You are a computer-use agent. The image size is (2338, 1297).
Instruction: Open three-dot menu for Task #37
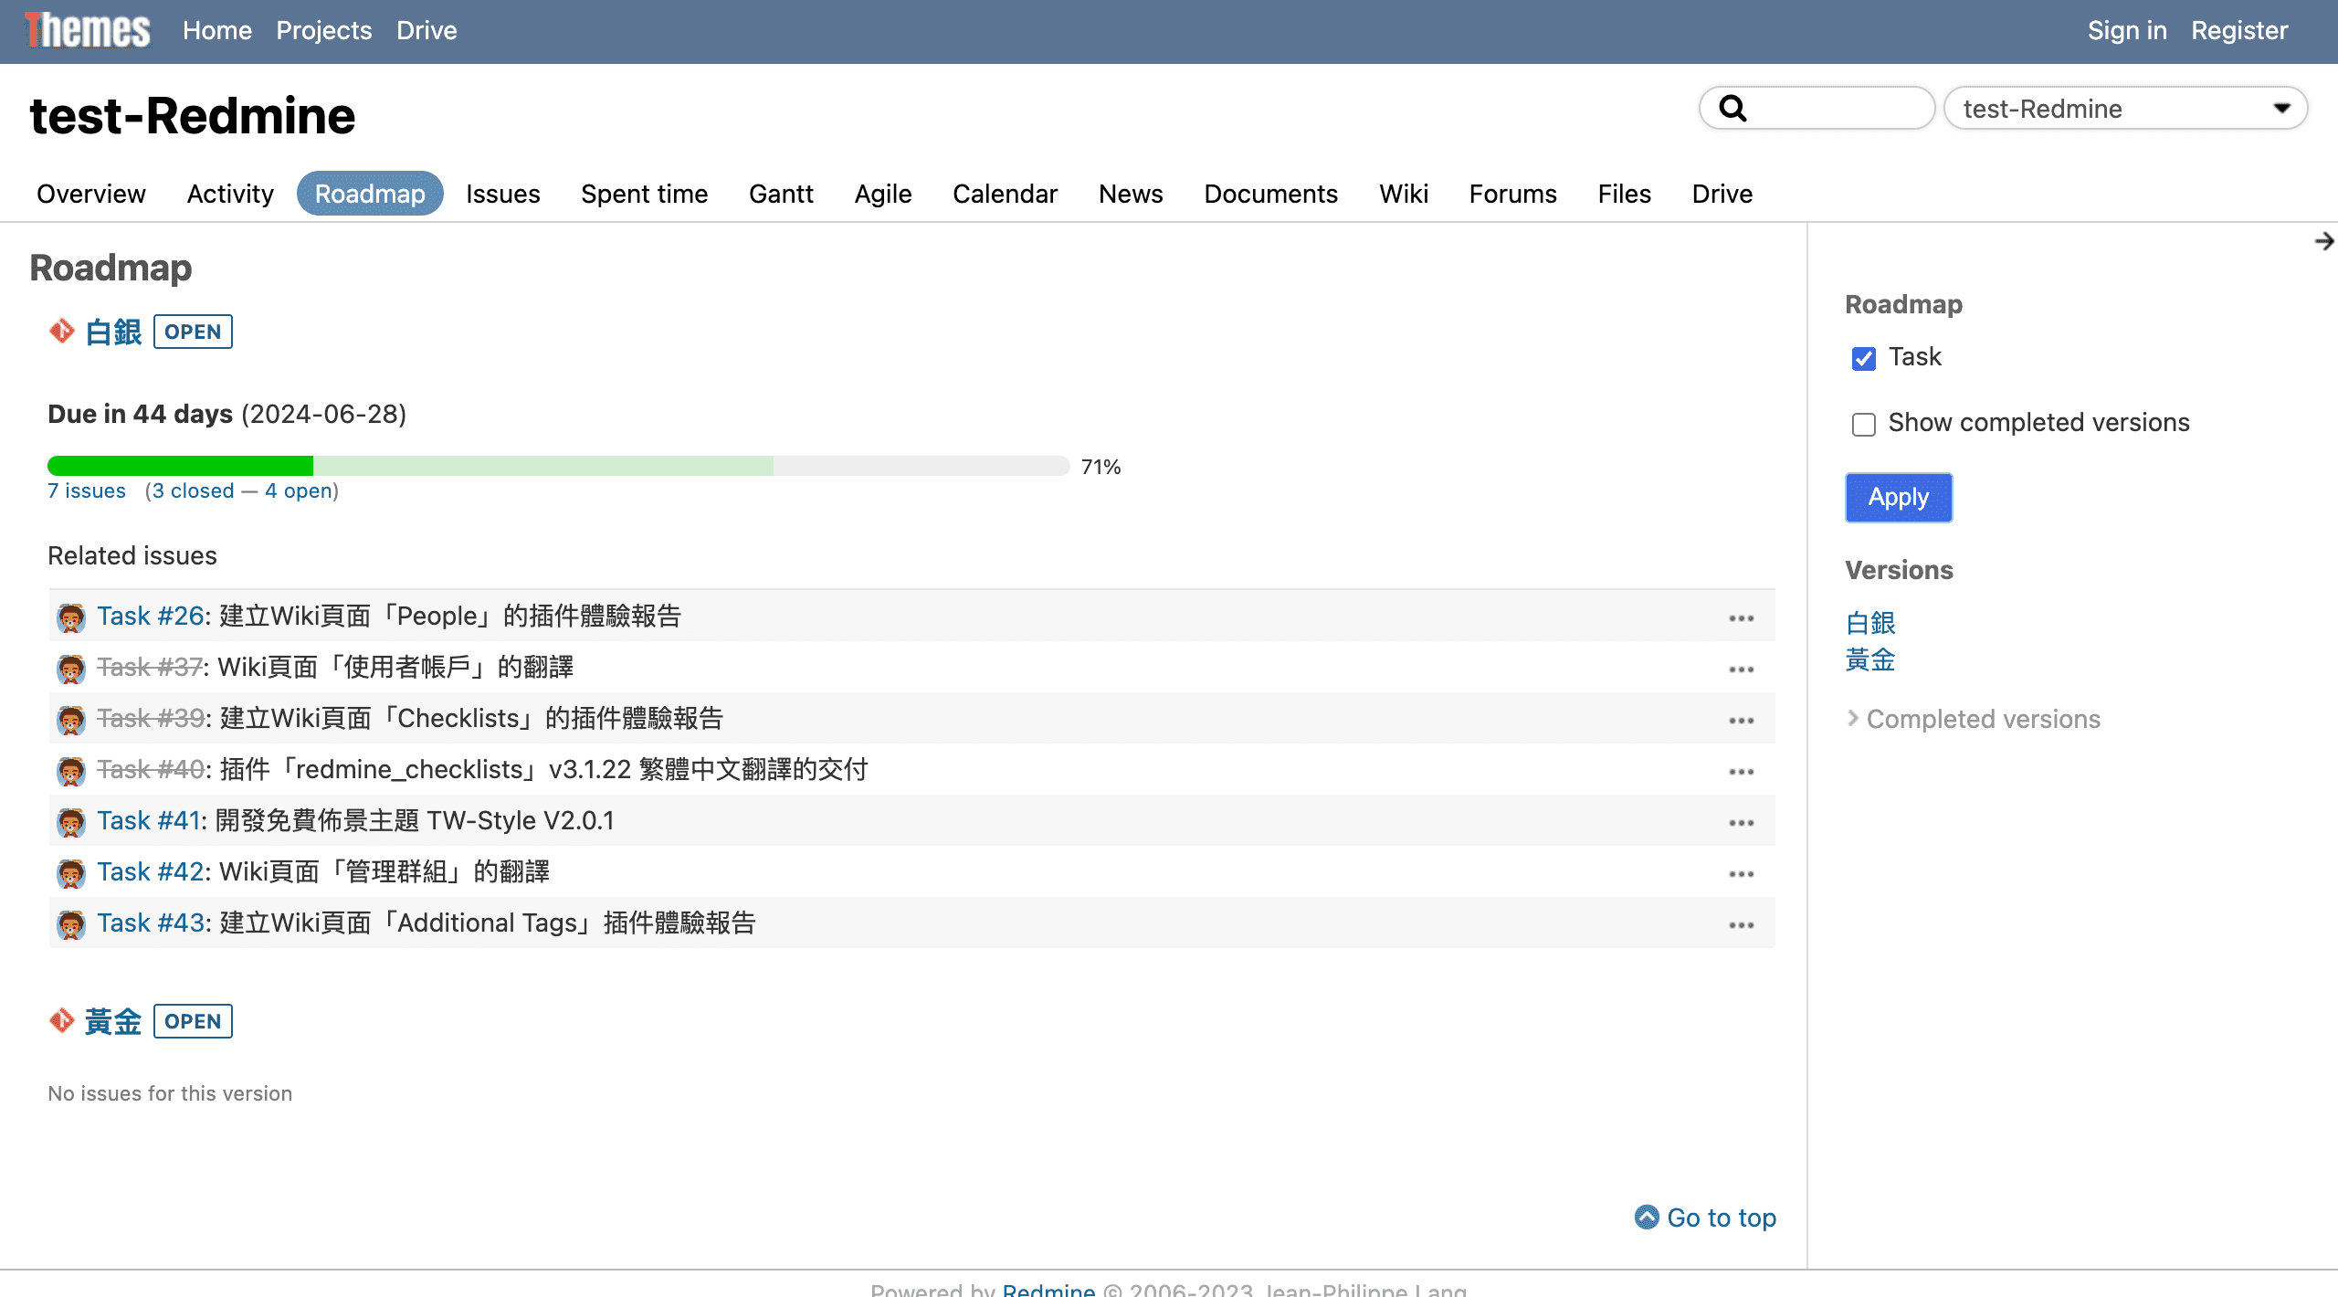pyautogui.click(x=1741, y=670)
